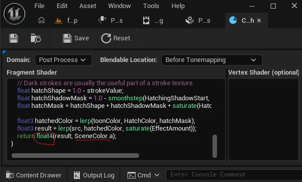Click the Reset button
302x182 pixels.
pyautogui.click(x=116, y=38)
